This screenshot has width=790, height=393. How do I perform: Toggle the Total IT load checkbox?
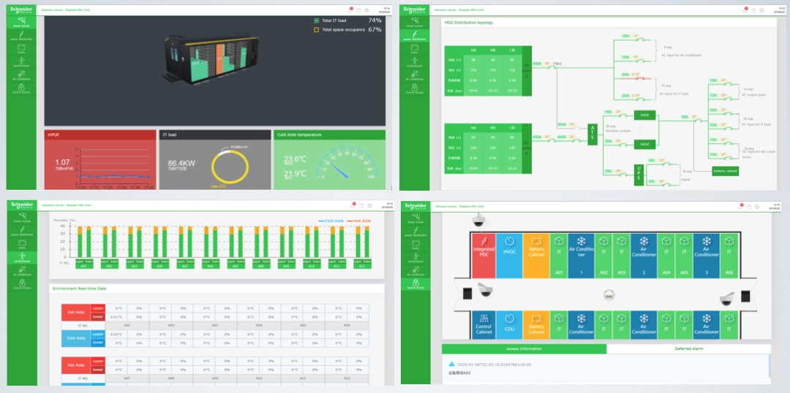click(317, 20)
